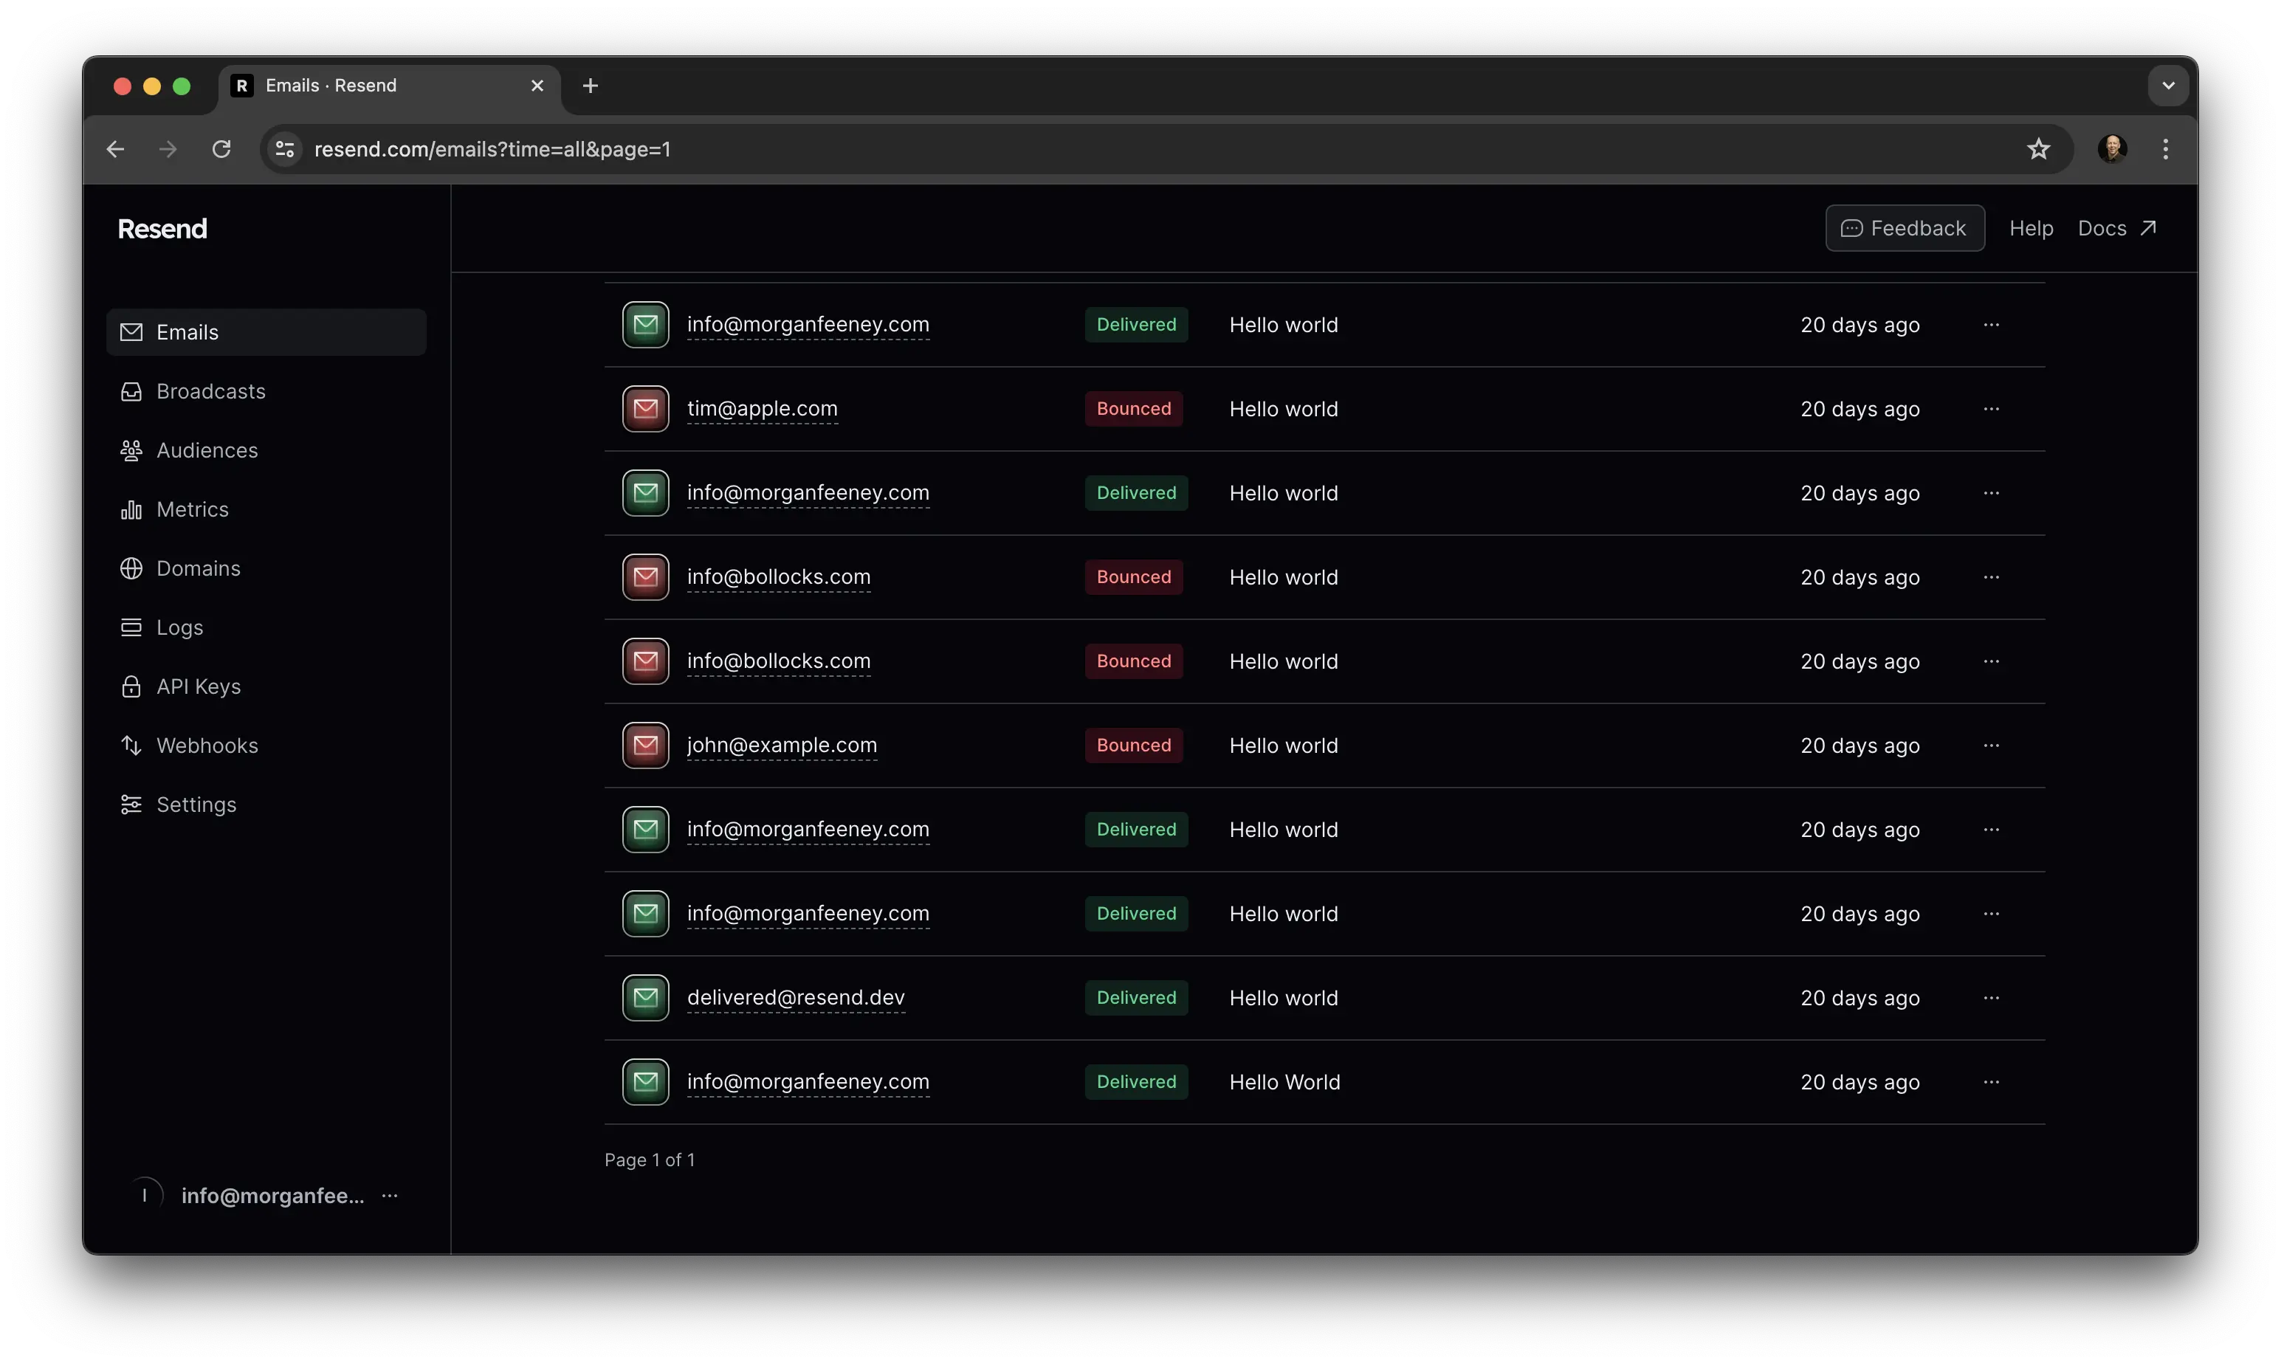The width and height of the screenshot is (2281, 1364).
Task: Click the Metrics bar chart icon
Action: [131, 509]
